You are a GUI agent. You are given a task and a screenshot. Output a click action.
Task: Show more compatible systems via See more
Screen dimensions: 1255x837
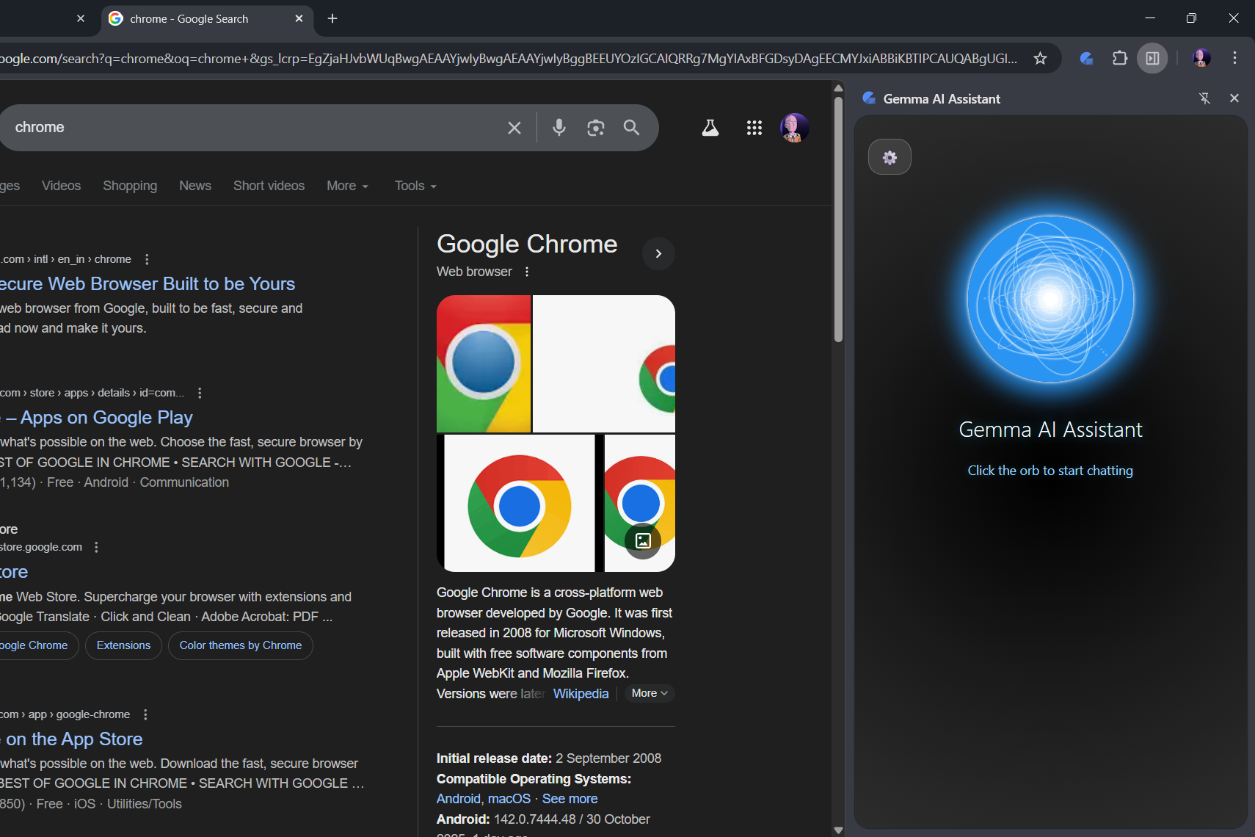coord(570,799)
